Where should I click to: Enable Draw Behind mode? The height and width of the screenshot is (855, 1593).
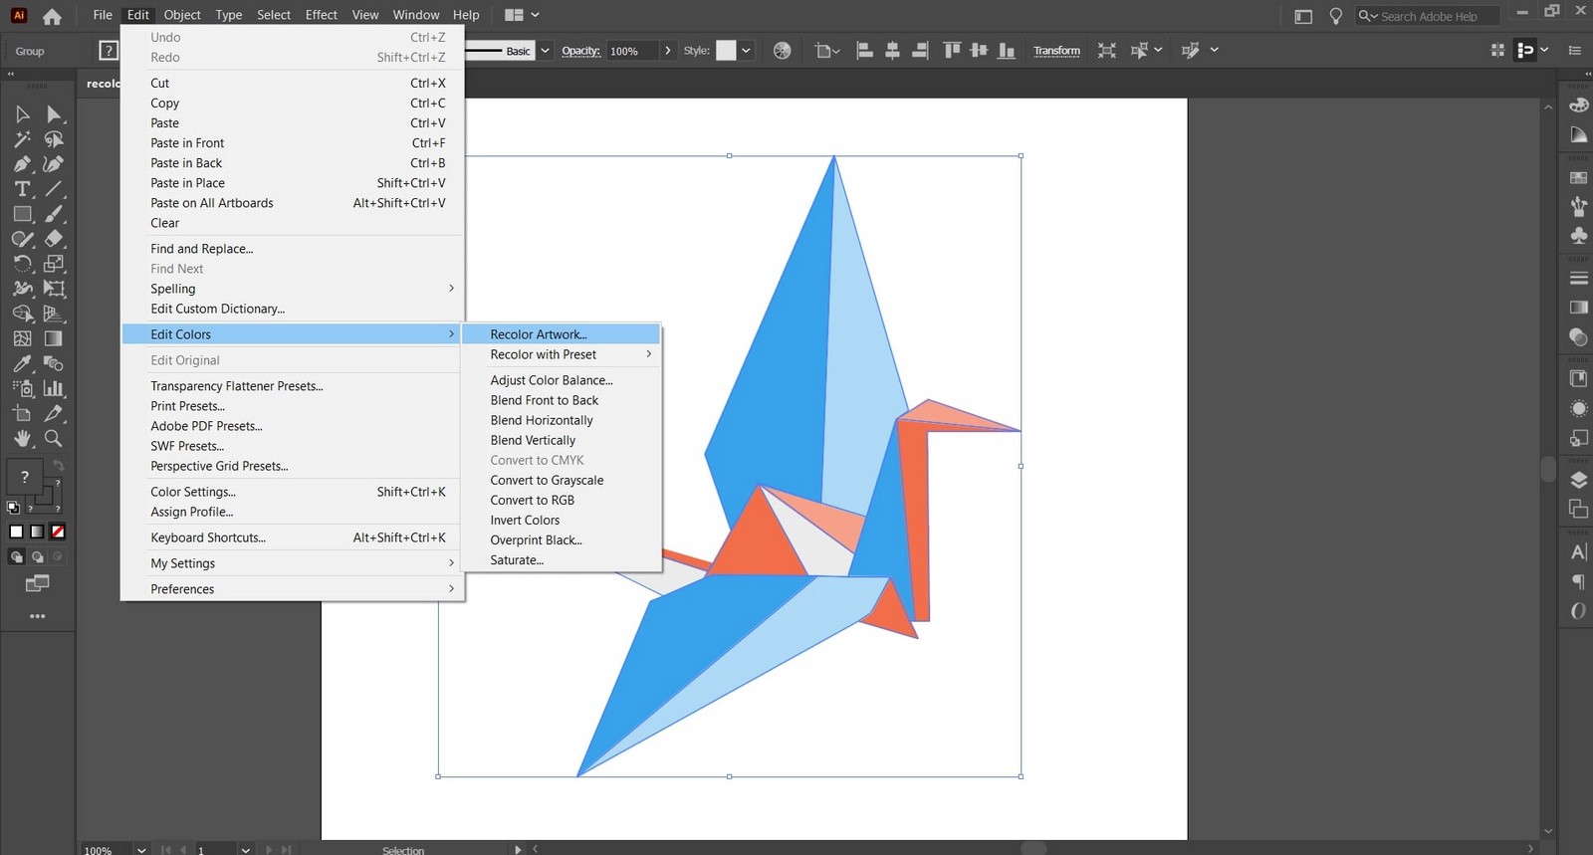[x=37, y=557]
